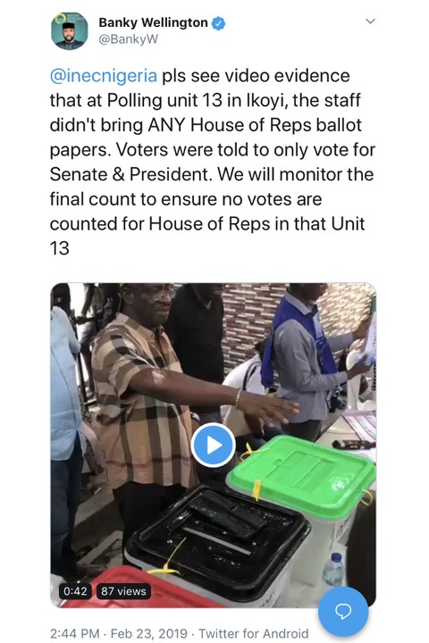Open Banky Wellington's profile avatar
This screenshot has height=643, width=429.
(70, 30)
